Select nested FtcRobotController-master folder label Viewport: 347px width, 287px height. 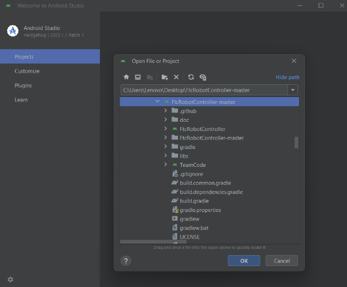tap(211, 138)
